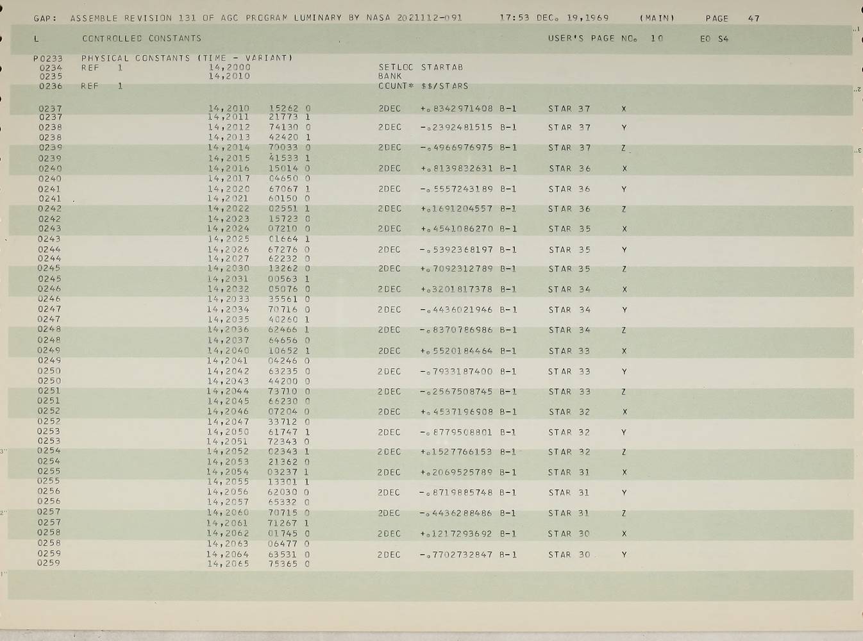Select "USER'S PAGE NO. 10" text
863x641 pixels.
click(605, 38)
